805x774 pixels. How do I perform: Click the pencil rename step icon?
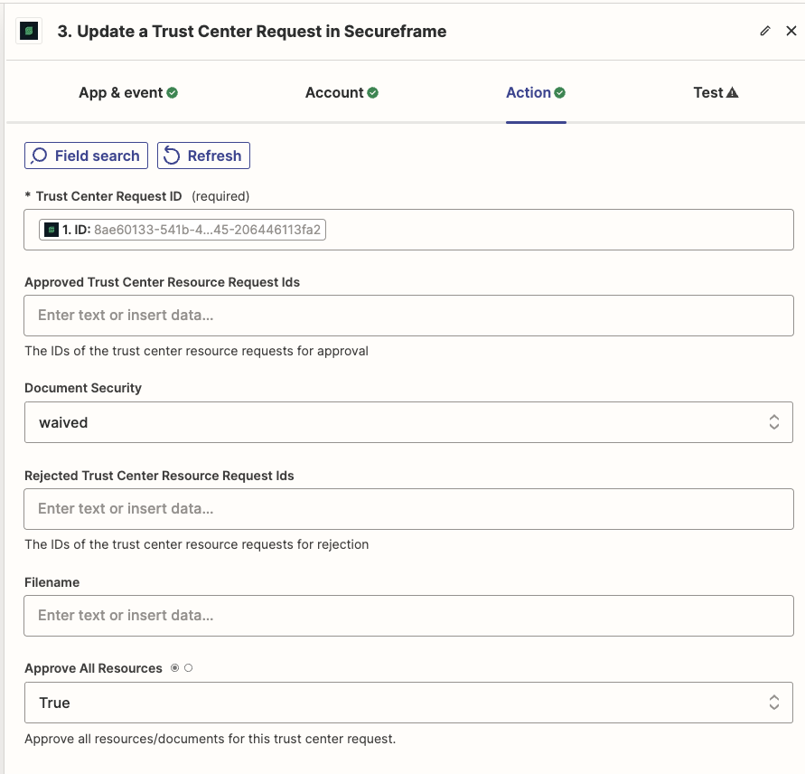point(765,31)
